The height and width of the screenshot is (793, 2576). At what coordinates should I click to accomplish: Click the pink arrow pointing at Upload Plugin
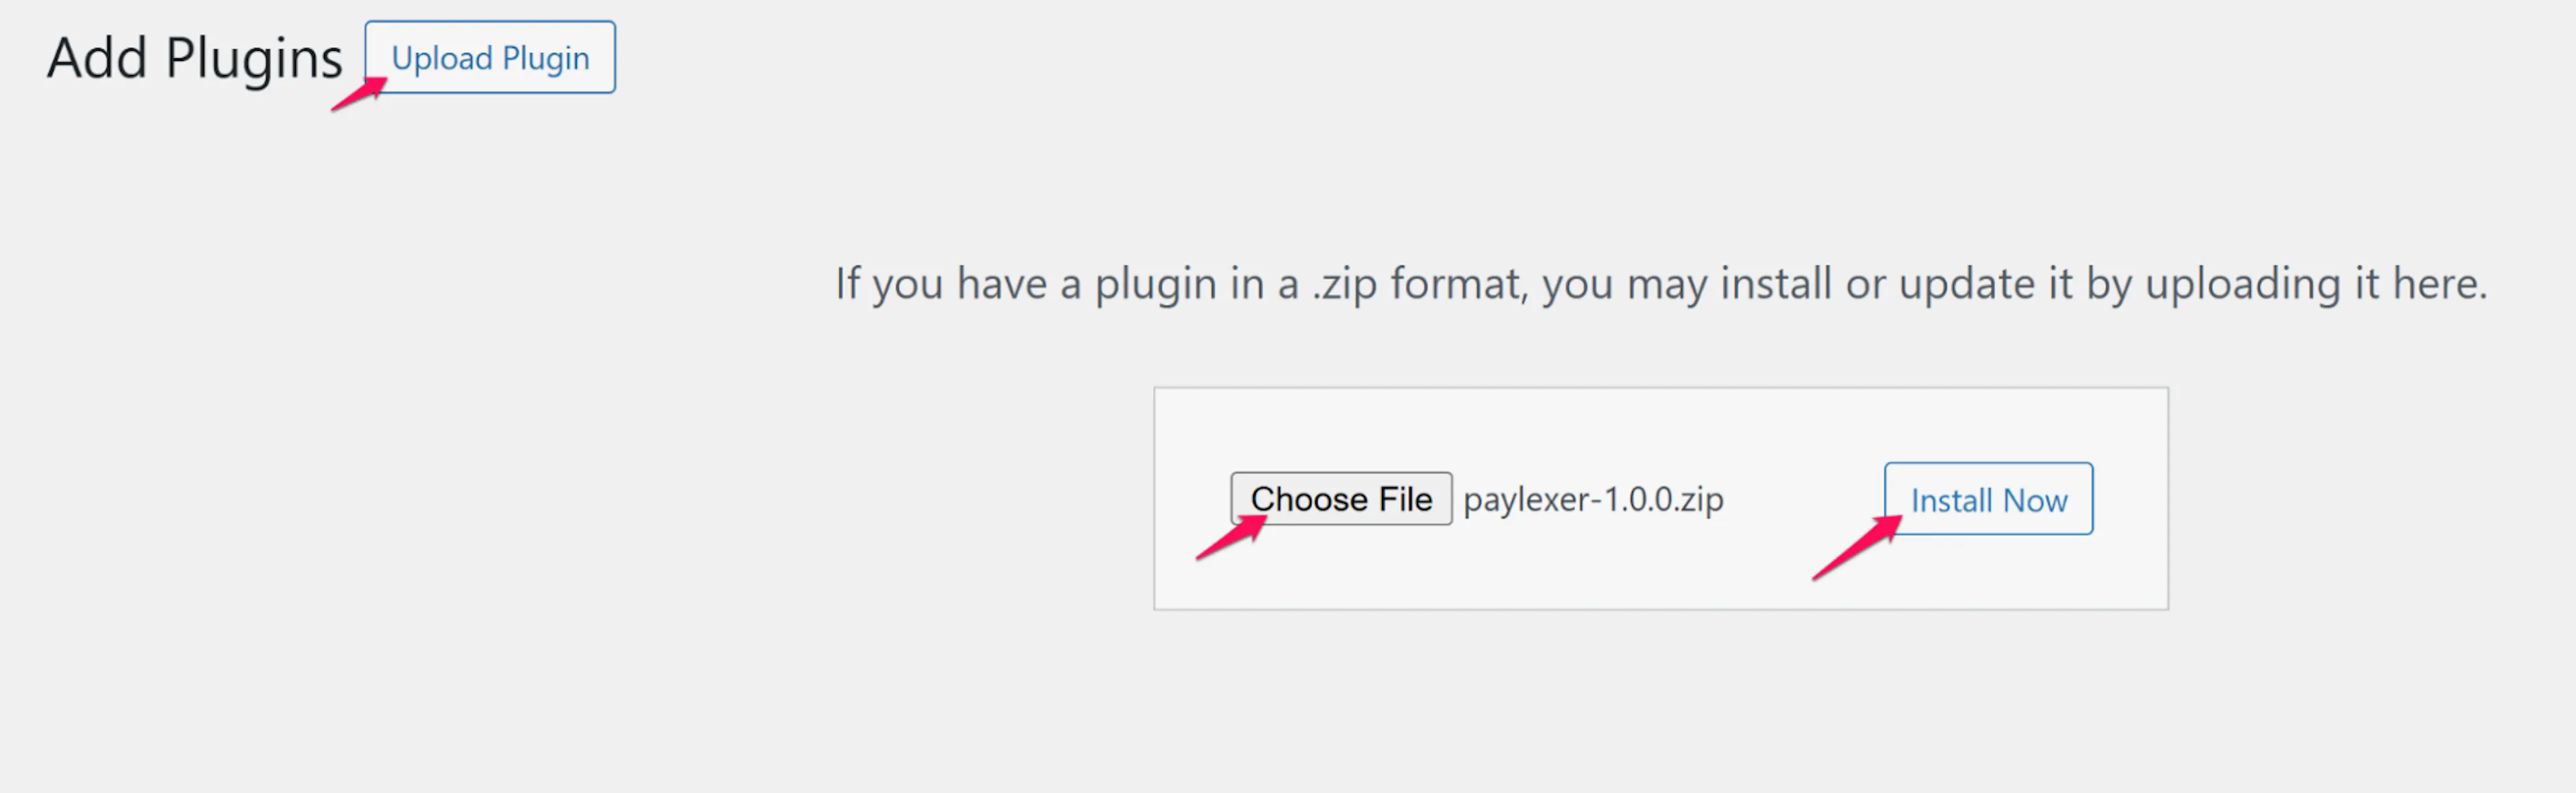click(x=358, y=95)
